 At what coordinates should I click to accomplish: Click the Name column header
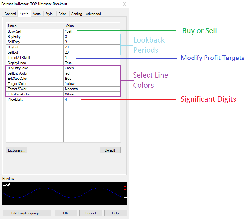pos(35,26)
